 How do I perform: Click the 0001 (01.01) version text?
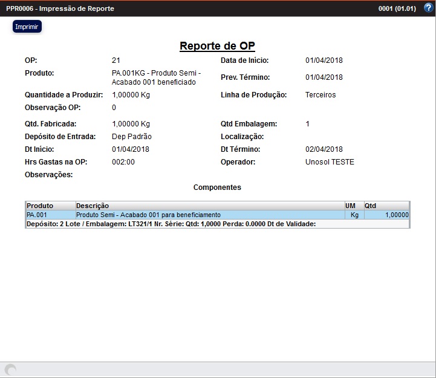tap(397, 8)
